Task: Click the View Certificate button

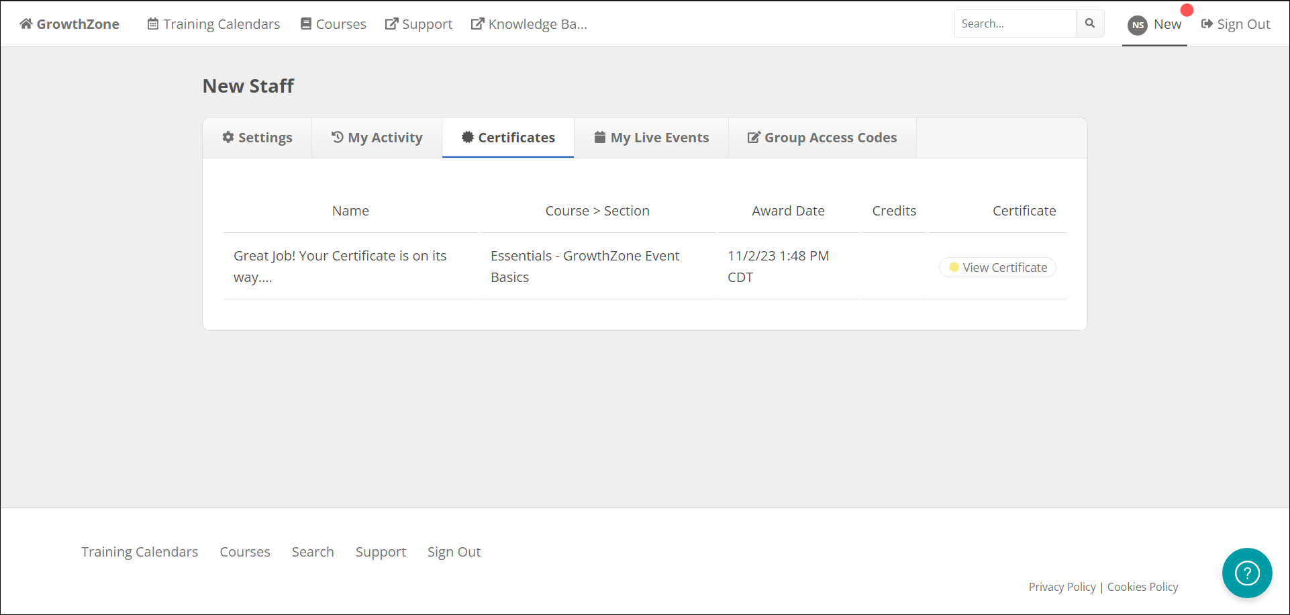Action: coord(998,267)
